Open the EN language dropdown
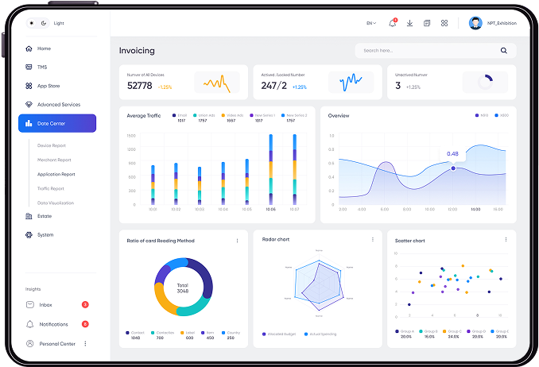The image size is (539, 367). point(371,23)
